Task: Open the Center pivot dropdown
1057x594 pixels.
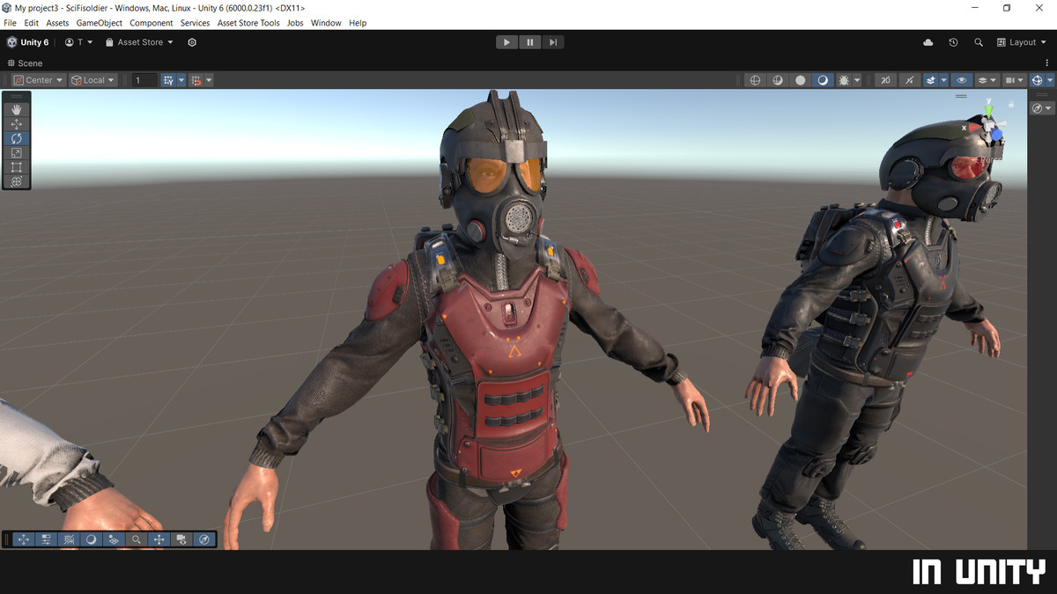Action: point(39,80)
